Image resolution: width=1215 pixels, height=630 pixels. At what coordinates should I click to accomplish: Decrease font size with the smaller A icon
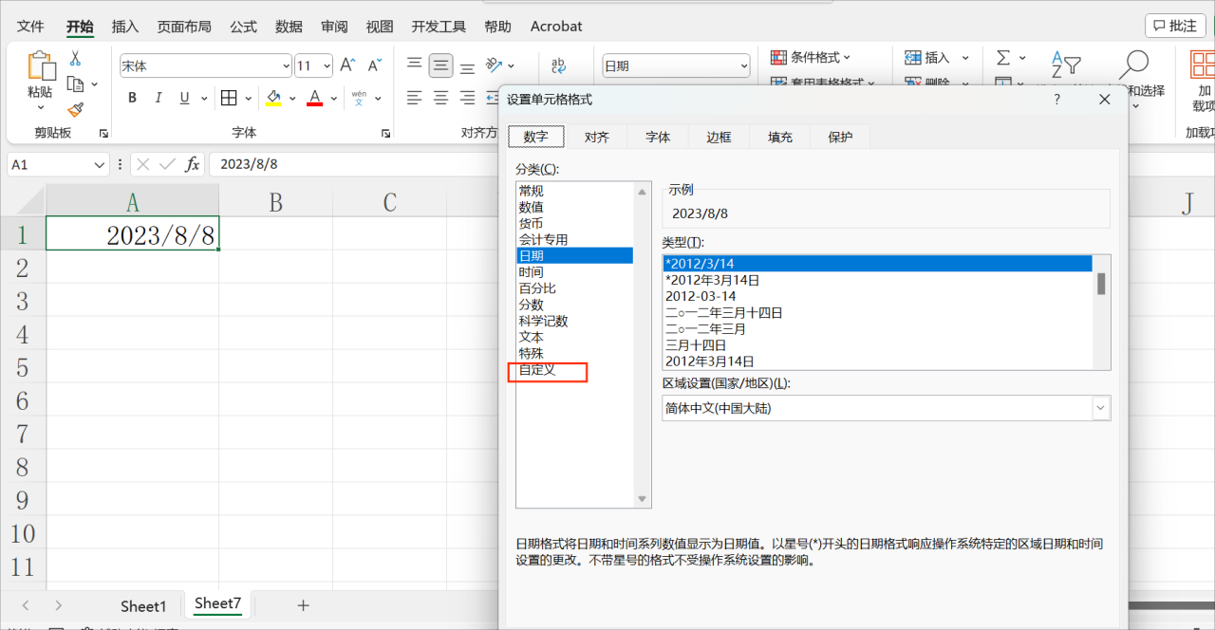click(x=375, y=65)
